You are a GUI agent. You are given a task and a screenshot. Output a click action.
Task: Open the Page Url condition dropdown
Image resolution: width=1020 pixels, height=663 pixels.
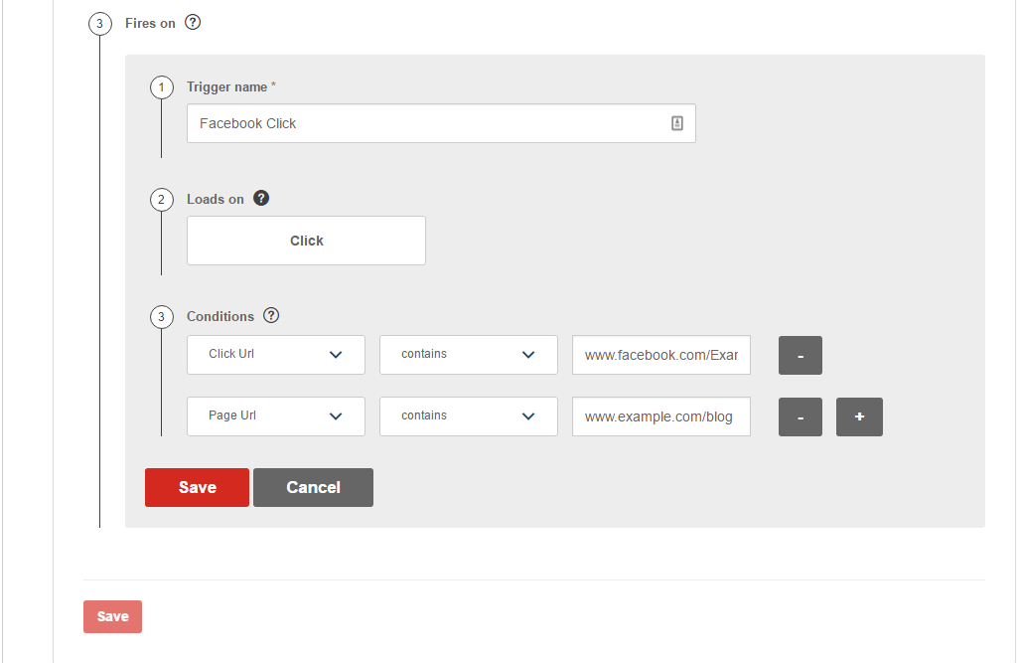[x=275, y=415]
